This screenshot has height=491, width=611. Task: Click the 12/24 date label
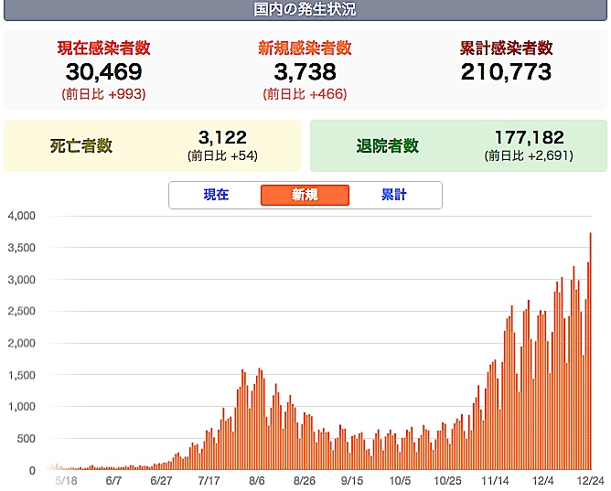click(590, 481)
